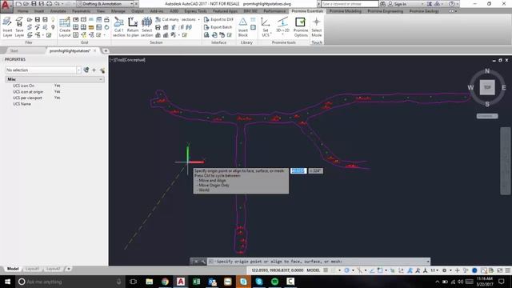
Task: Click the Set UCS tool
Action: point(266,26)
